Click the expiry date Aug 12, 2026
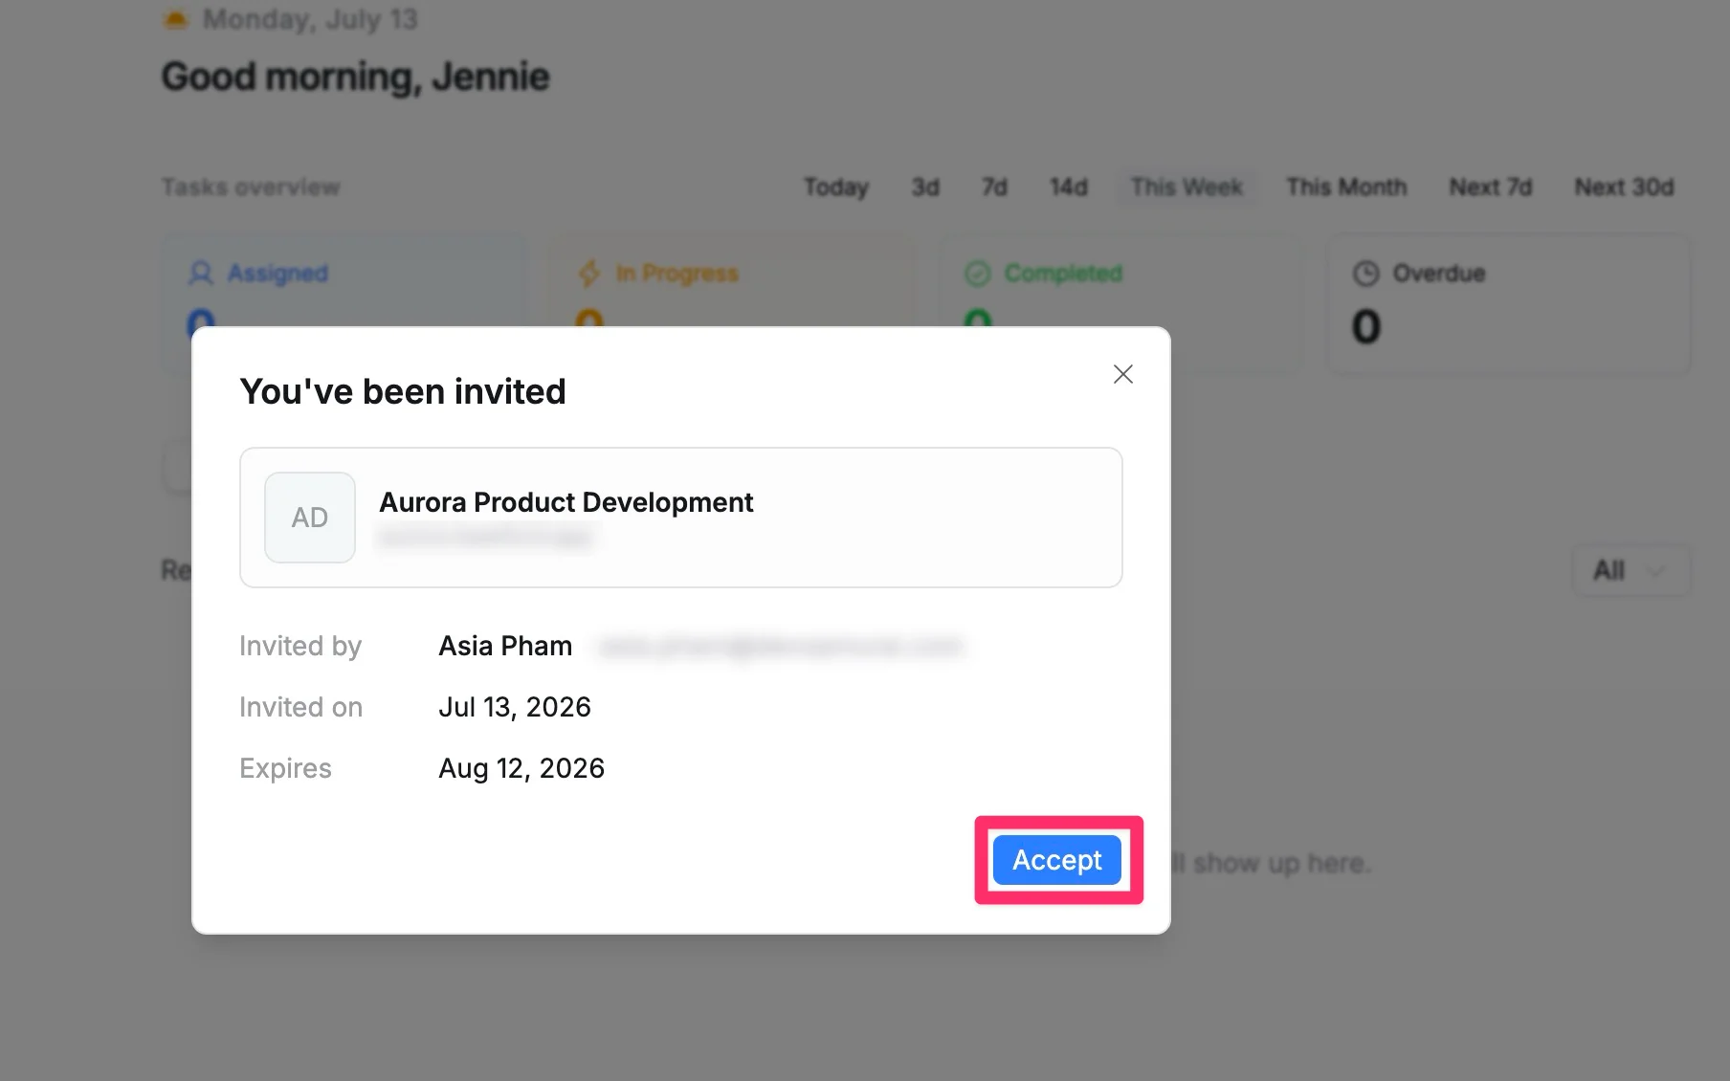 coord(521,768)
